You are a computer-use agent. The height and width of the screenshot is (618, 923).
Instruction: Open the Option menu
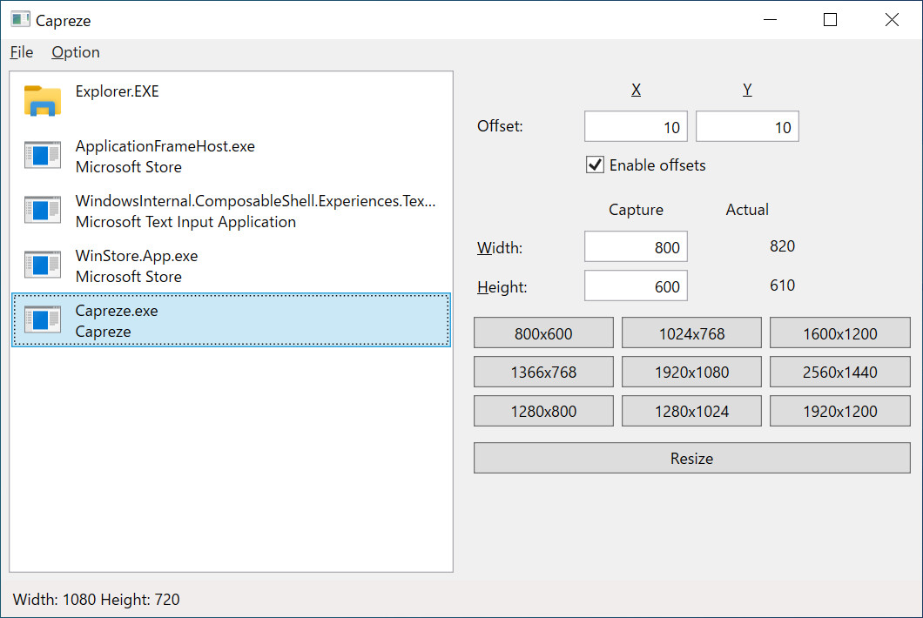tap(76, 52)
